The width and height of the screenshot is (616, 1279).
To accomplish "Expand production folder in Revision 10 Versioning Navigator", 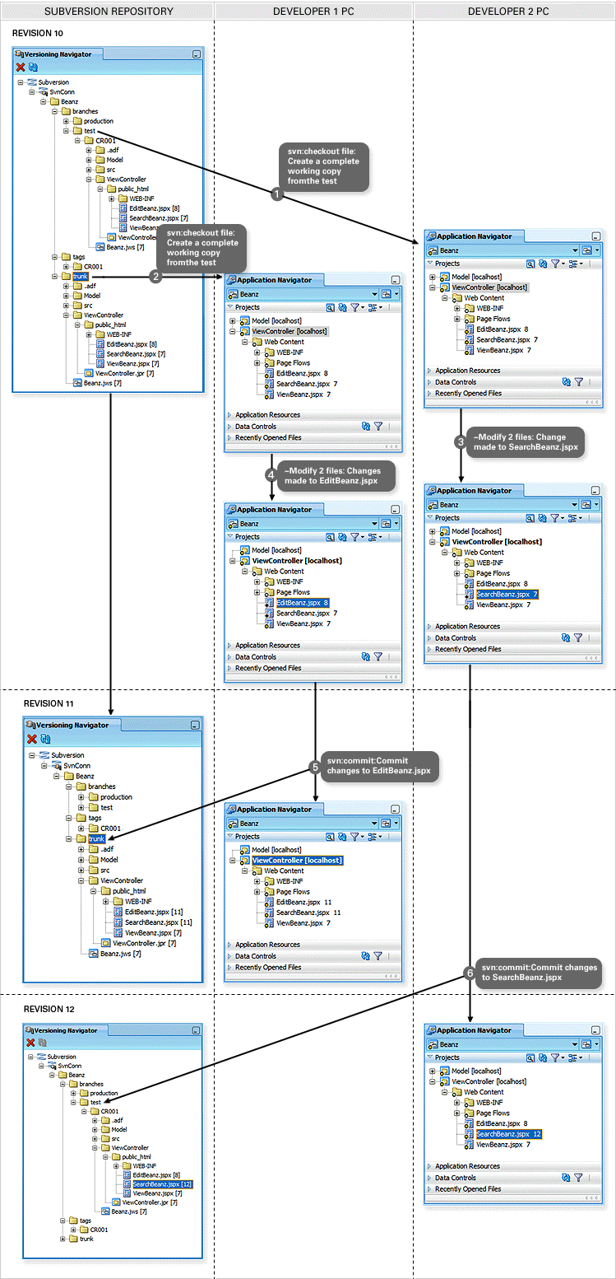I will click(66, 121).
